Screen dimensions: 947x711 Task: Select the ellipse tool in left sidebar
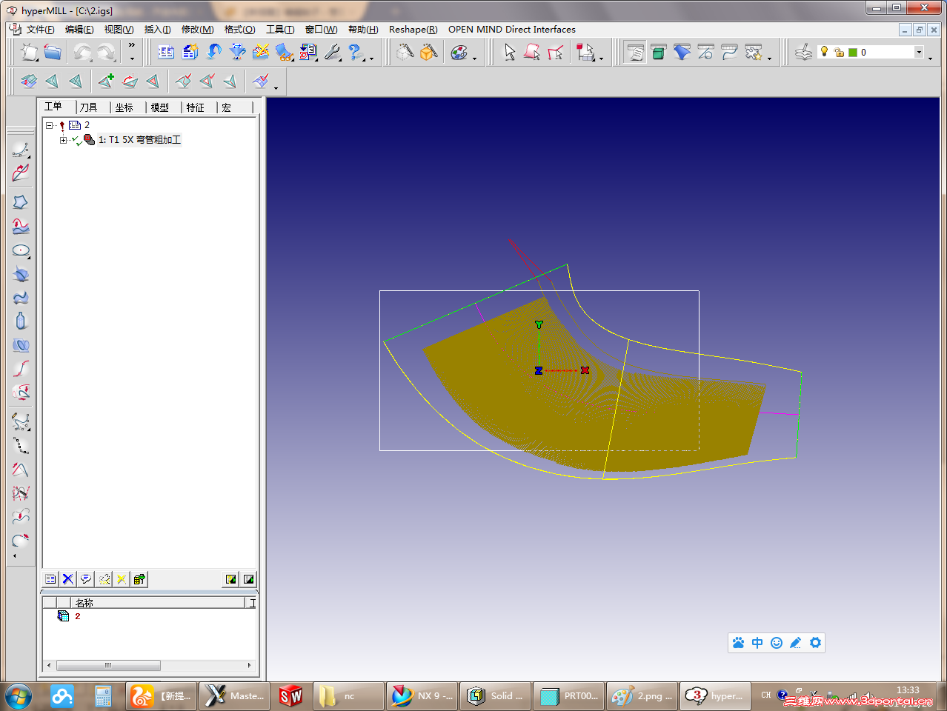21,250
